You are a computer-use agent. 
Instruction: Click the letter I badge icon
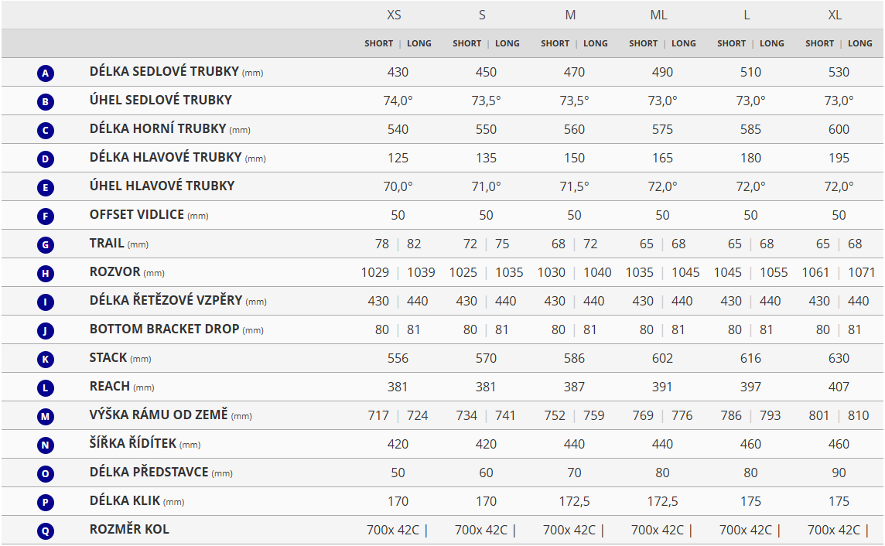click(x=46, y=302)
